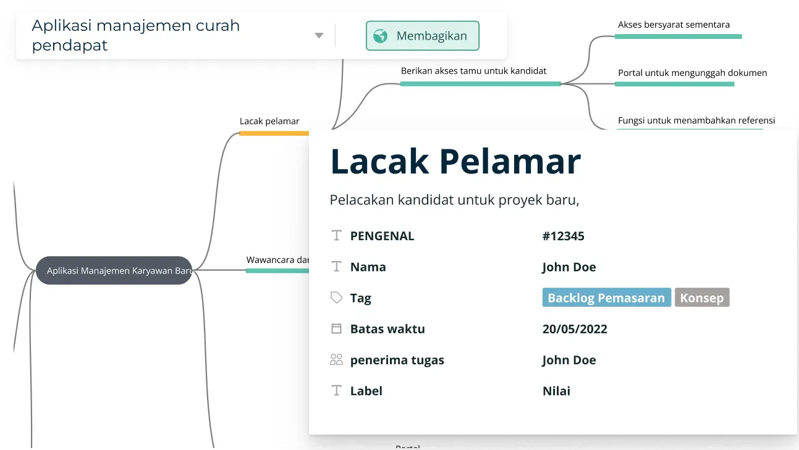
Task: Select the central node Aplikasi Manajemen Karyawan Baru
Action: click(114, 270)
